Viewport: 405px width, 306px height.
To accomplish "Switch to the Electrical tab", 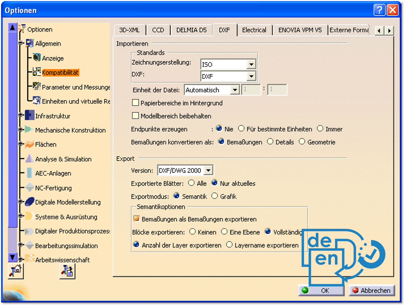I will [x=254, y=30].
